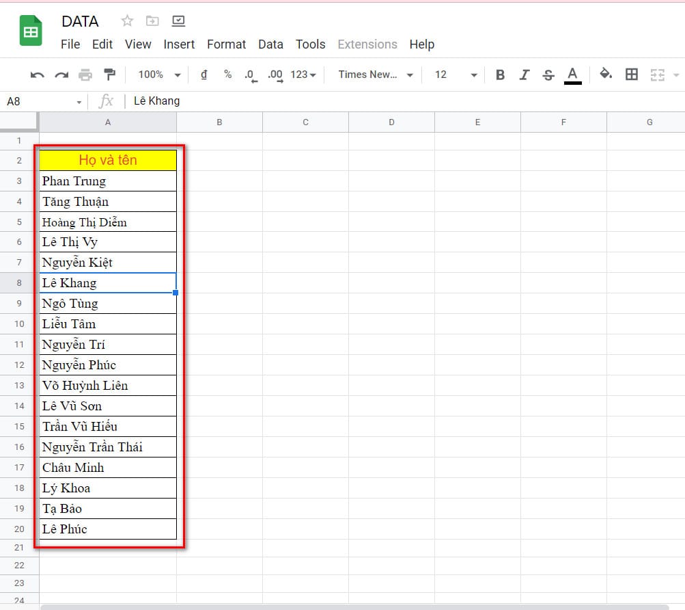685x610 pixels.
Task: Click the undo arrow icon
Action: (x=38, y=75)
